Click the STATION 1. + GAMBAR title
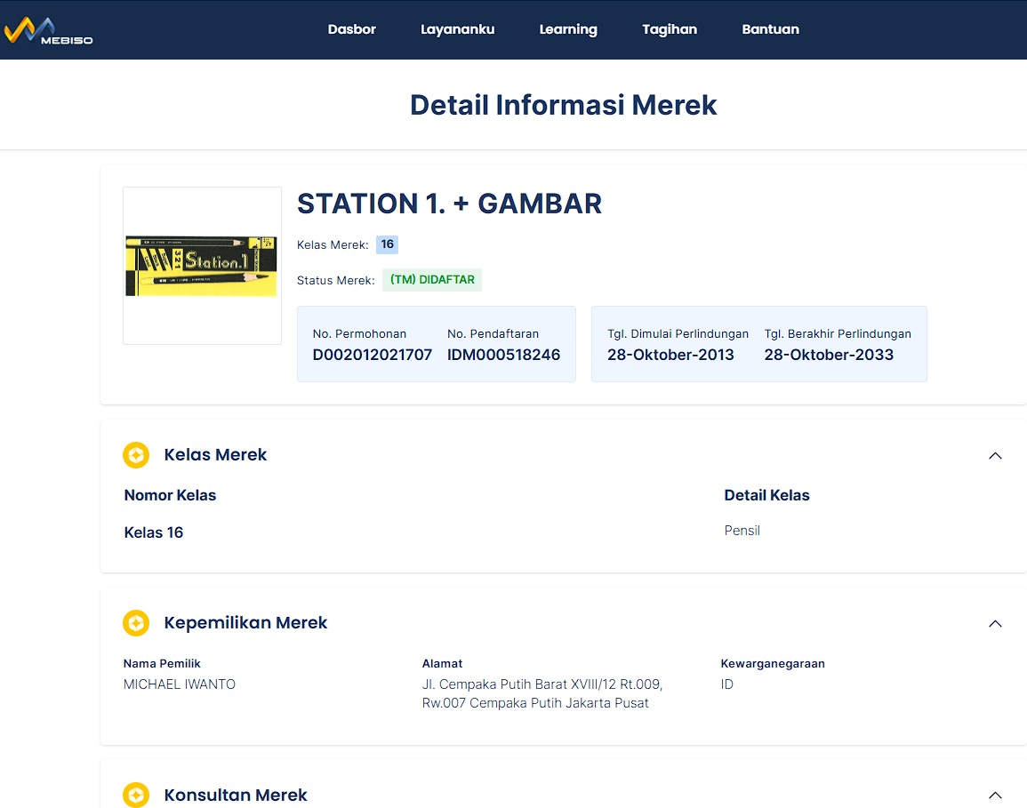The width and height of the screenshot is (1027, 808). 449,204
